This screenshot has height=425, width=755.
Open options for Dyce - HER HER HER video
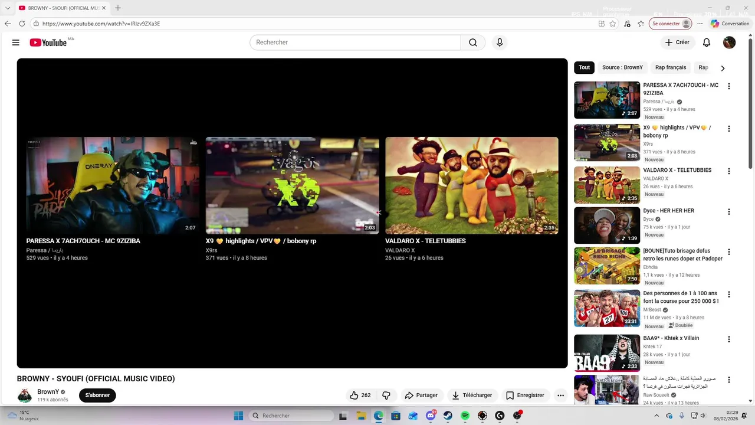coord(729,212)
